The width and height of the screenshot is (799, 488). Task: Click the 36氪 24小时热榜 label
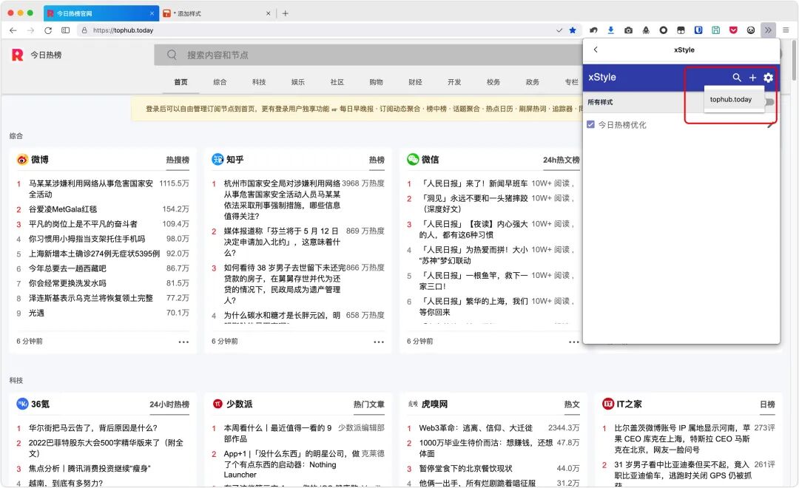(169, 404)
